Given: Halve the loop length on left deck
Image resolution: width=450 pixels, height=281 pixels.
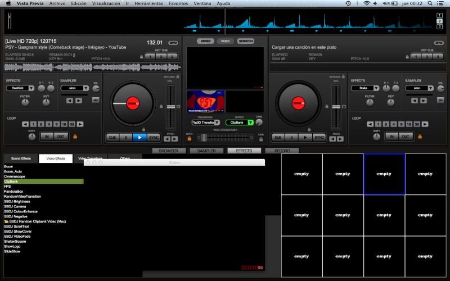Looking at the screenshot, I should tap(25, 124).
